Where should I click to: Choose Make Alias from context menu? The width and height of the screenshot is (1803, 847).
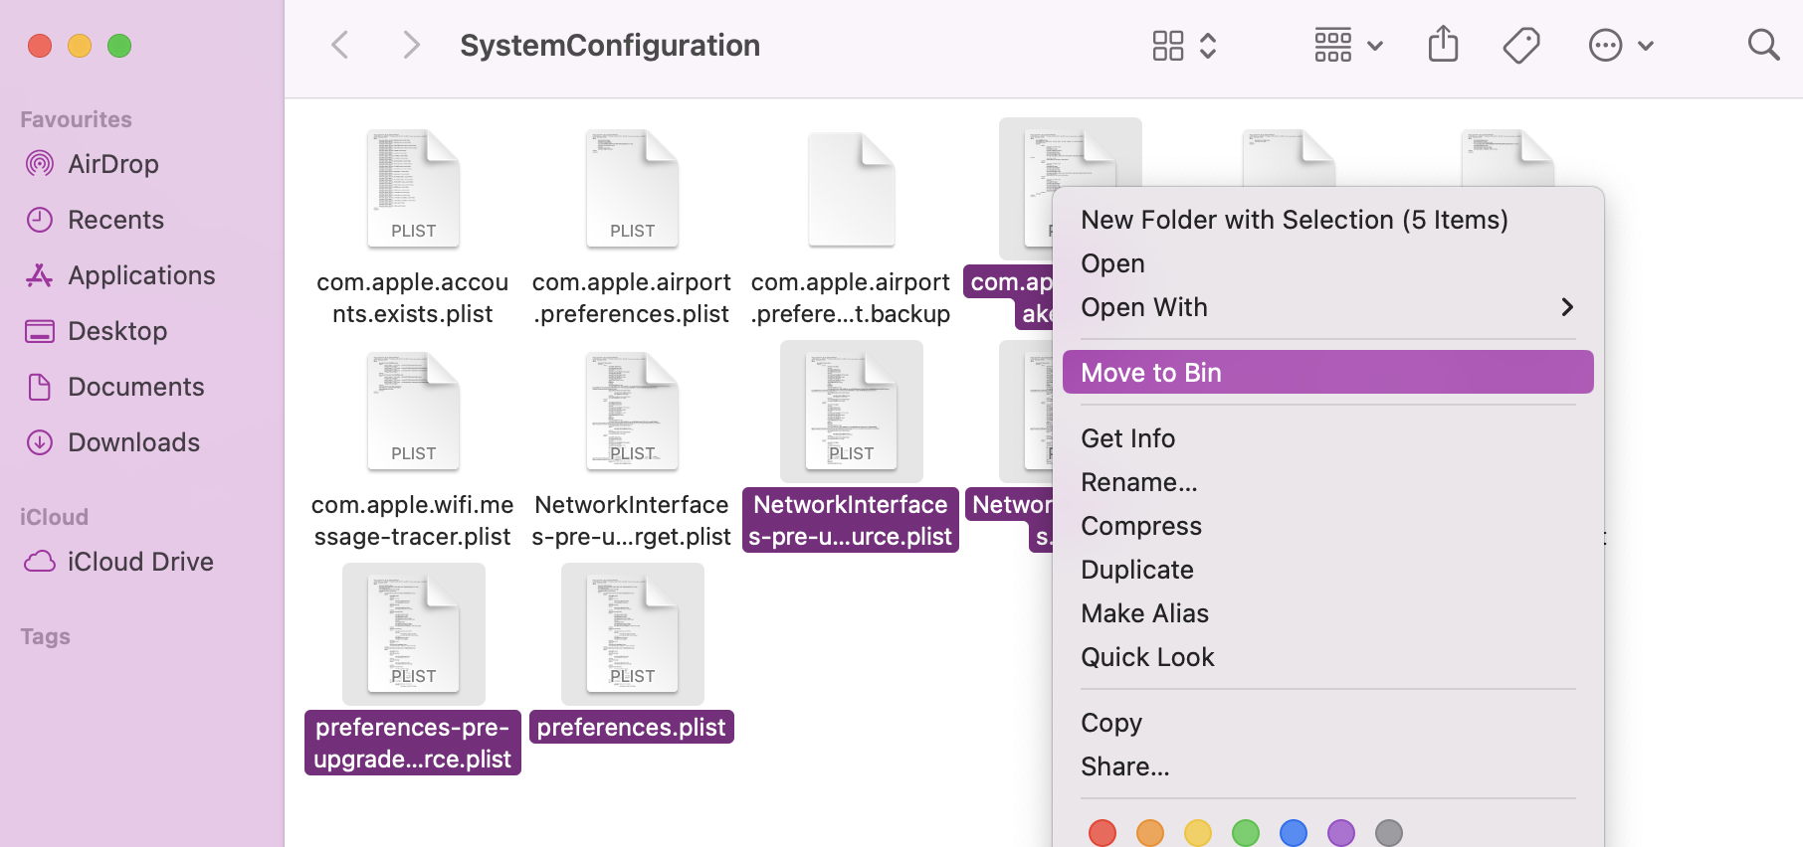coord(1327,613)
